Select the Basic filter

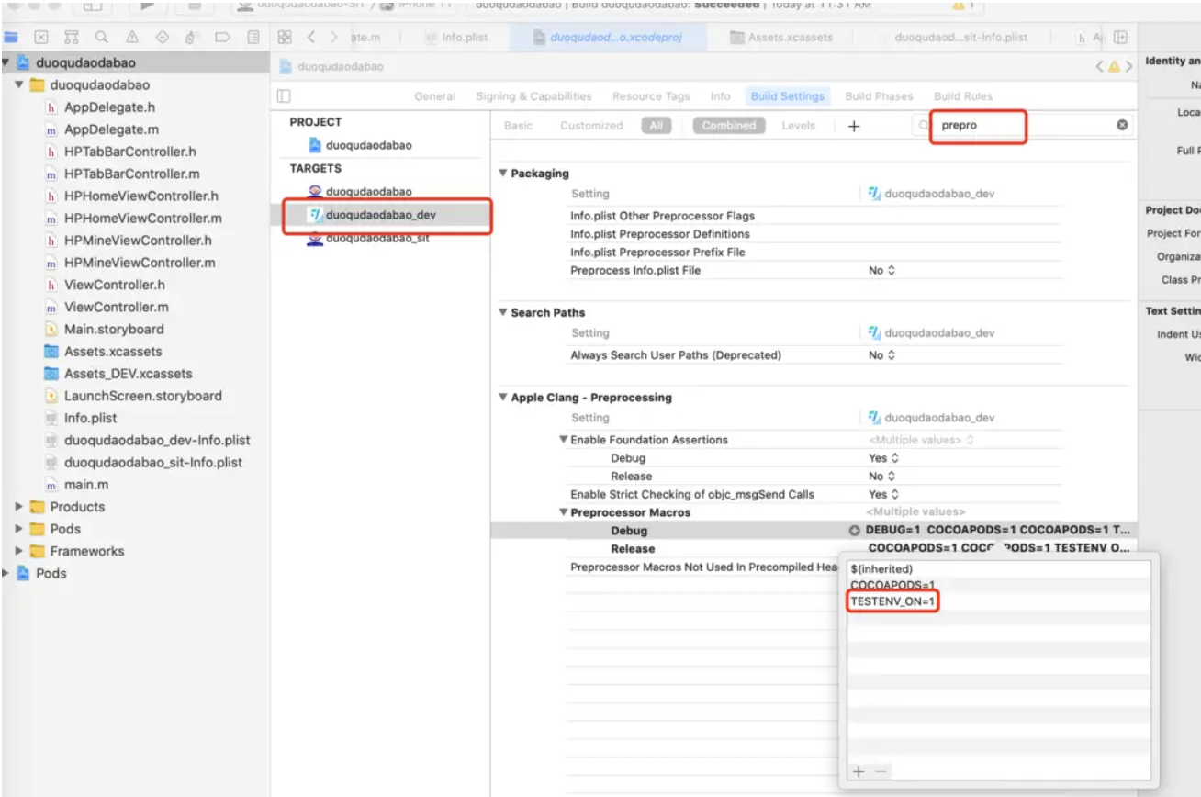click(518, 126)
